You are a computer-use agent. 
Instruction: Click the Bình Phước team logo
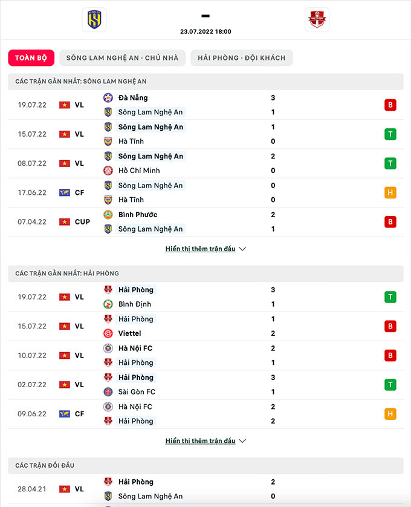[108, 215]
